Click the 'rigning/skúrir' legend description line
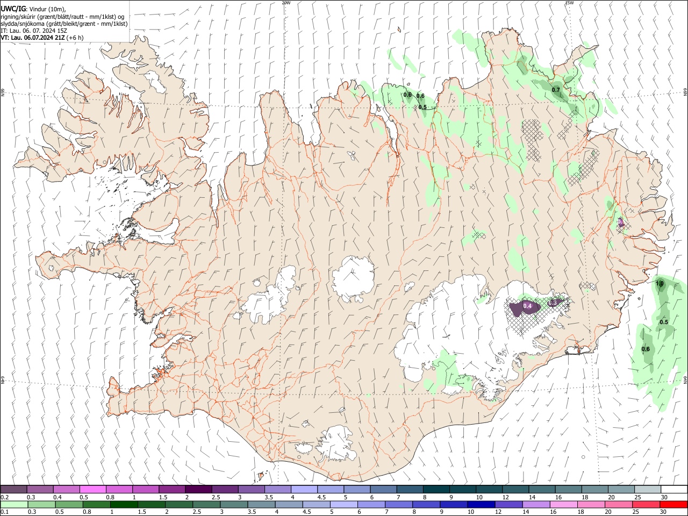This screenshot has width=688, height=516. 62,16
